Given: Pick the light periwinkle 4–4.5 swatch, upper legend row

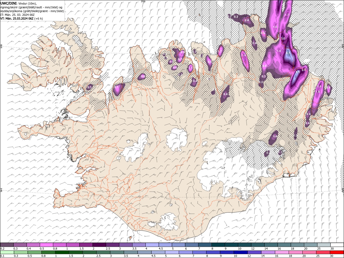Looking at the screenshot, I should click(x=152, y=245).
